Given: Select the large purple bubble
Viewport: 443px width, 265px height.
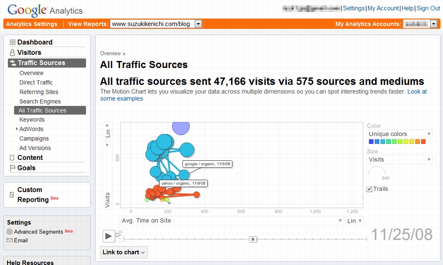Looking at the screenshot, I should point(181,128).
